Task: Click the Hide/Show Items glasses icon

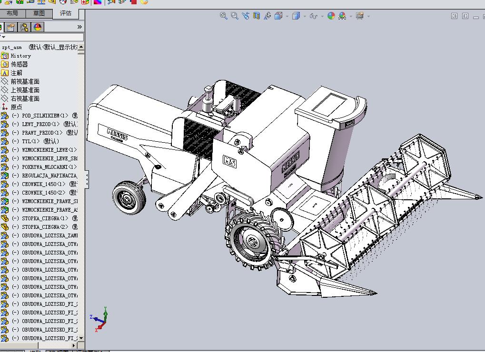Action: (313, 16)
